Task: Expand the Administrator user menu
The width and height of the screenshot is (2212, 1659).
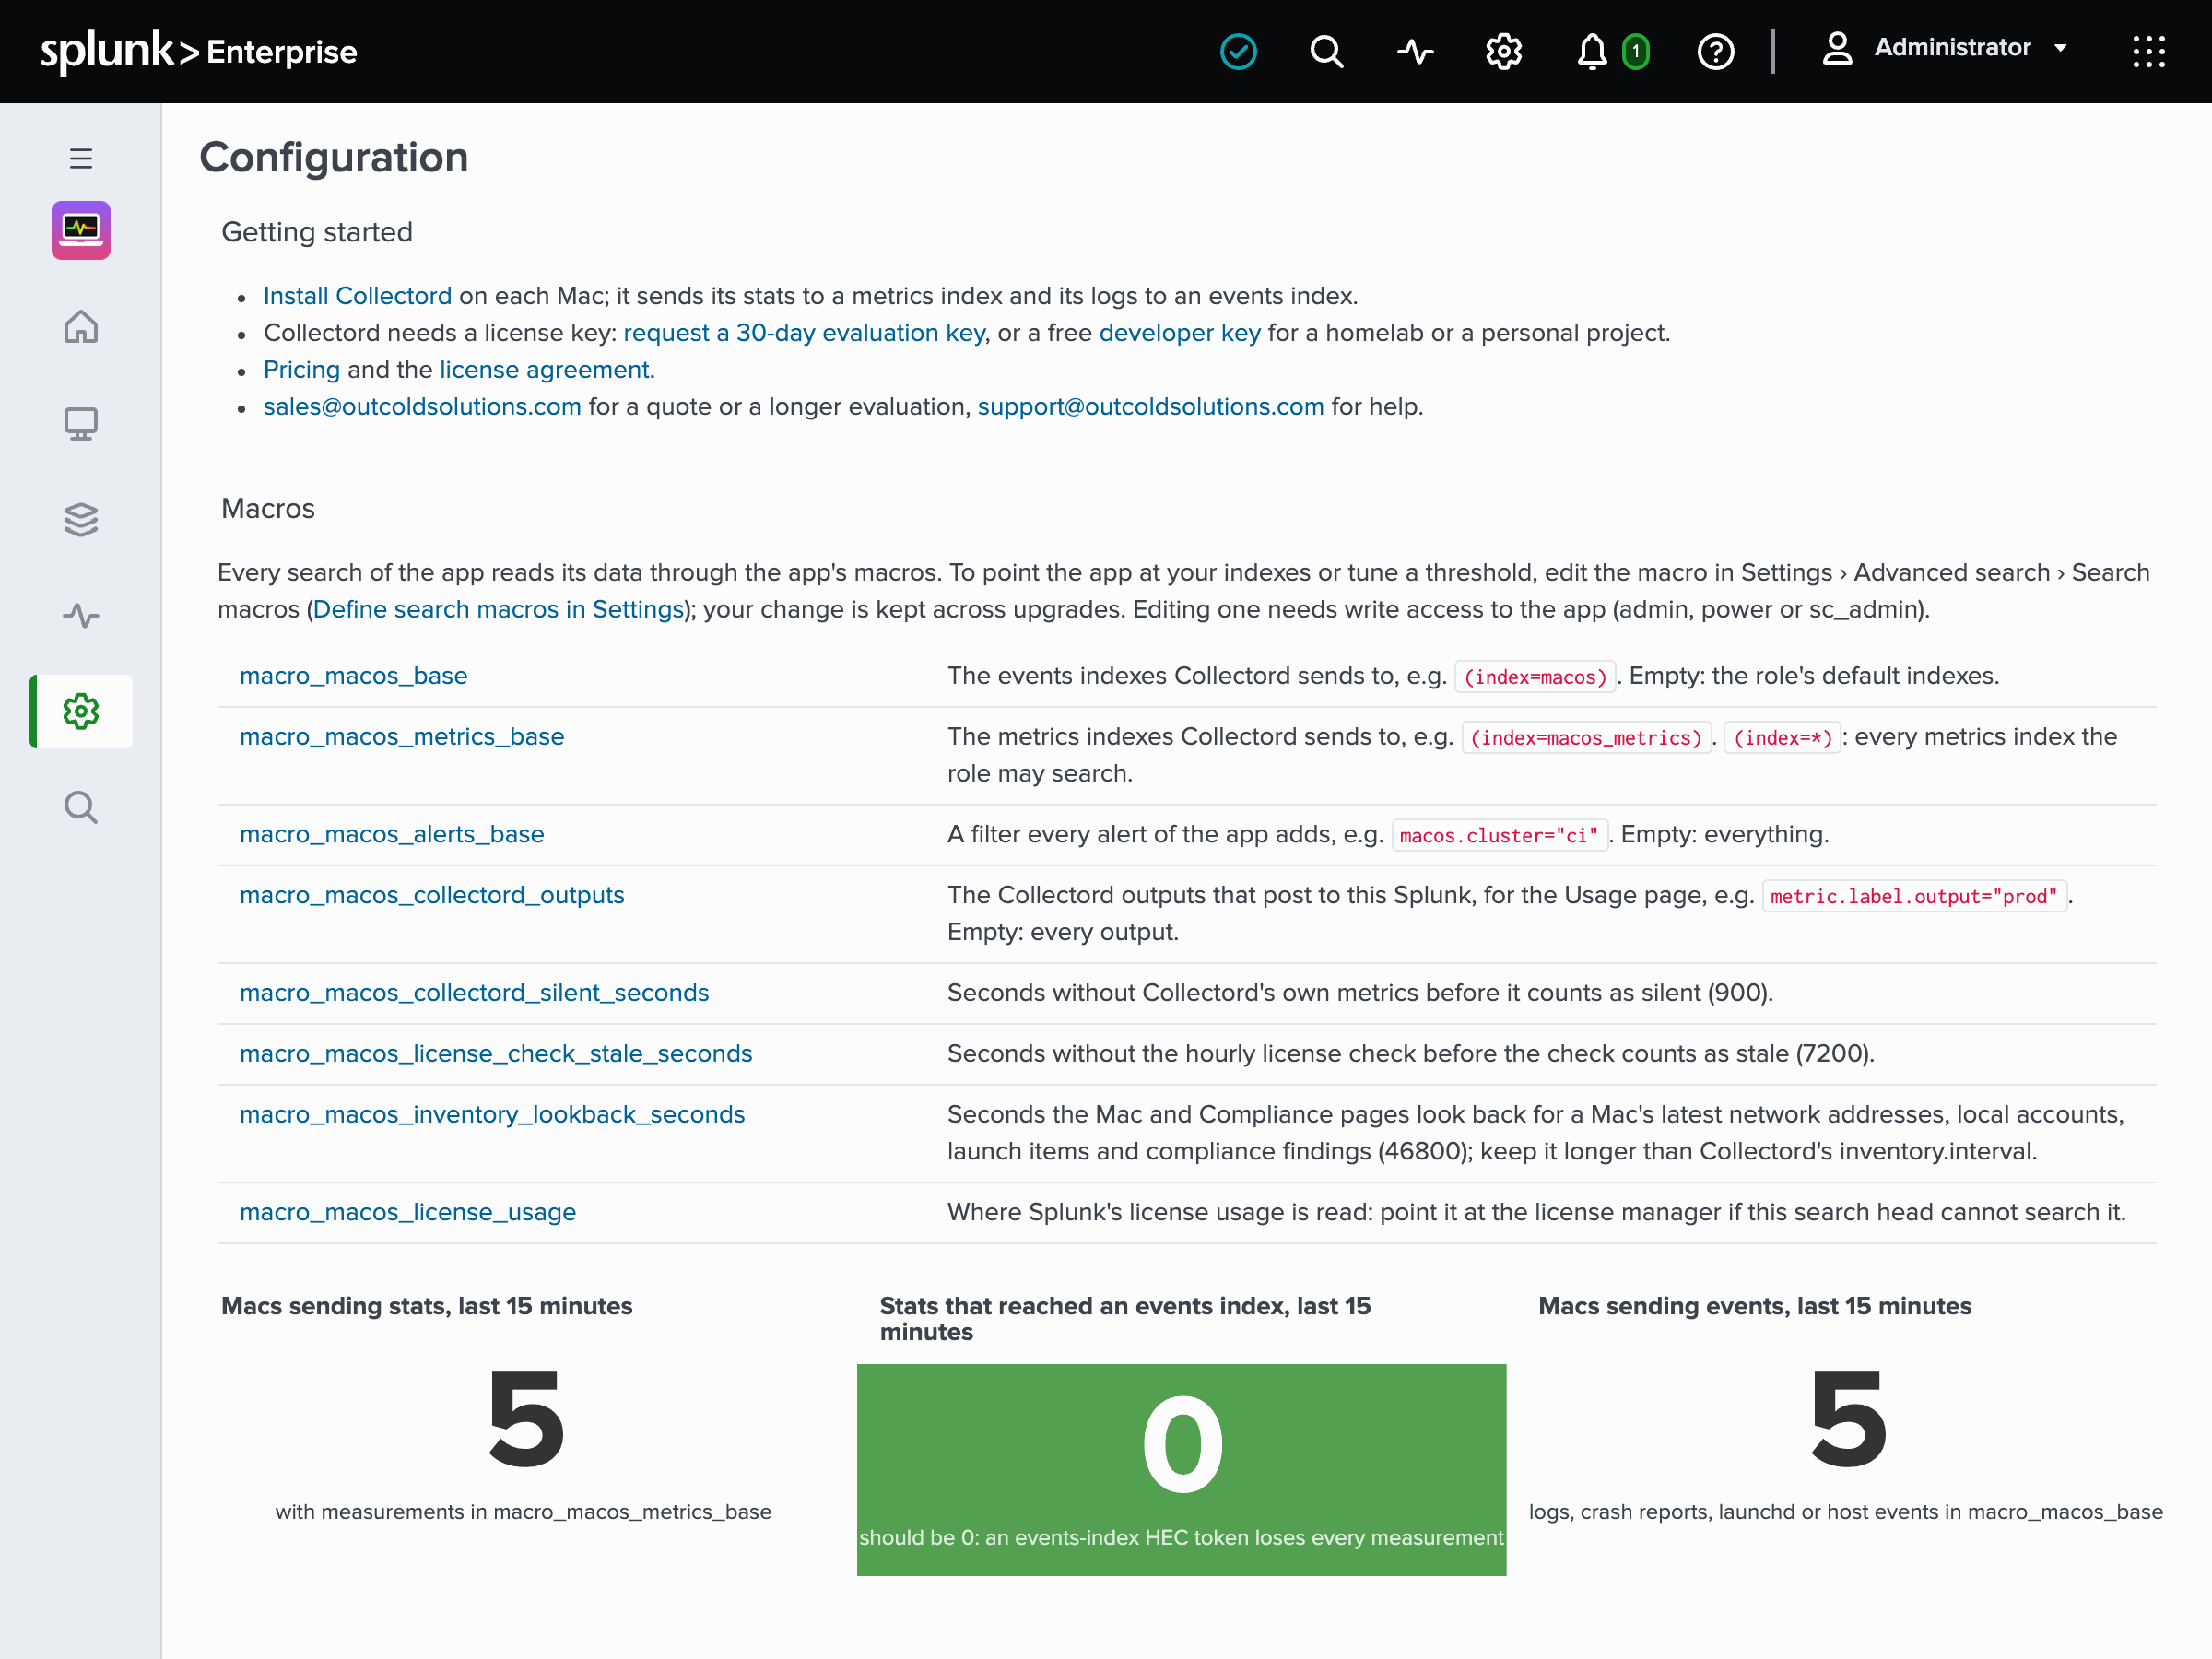Action: (1944, 48)
